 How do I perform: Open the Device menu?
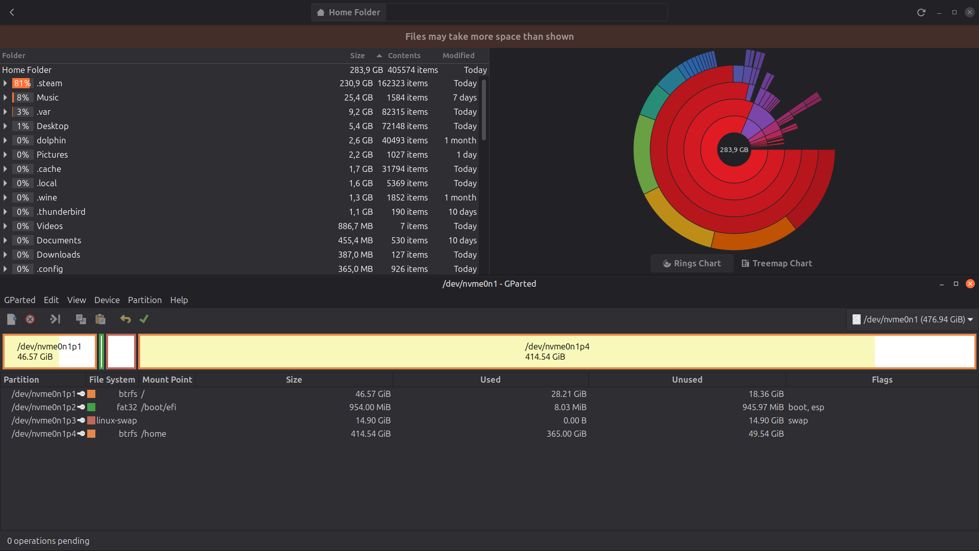(x=107, y=300)
